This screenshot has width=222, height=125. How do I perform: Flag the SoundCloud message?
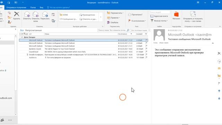[146, 52]
